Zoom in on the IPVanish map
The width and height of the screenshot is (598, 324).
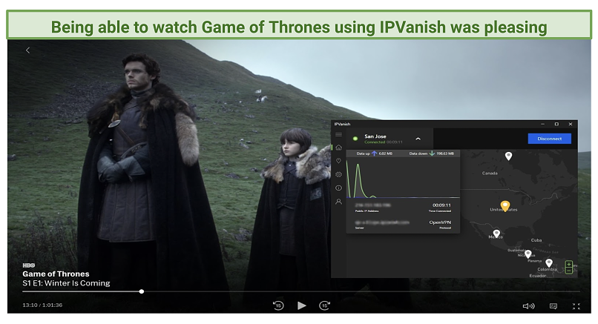pos(568,264)
